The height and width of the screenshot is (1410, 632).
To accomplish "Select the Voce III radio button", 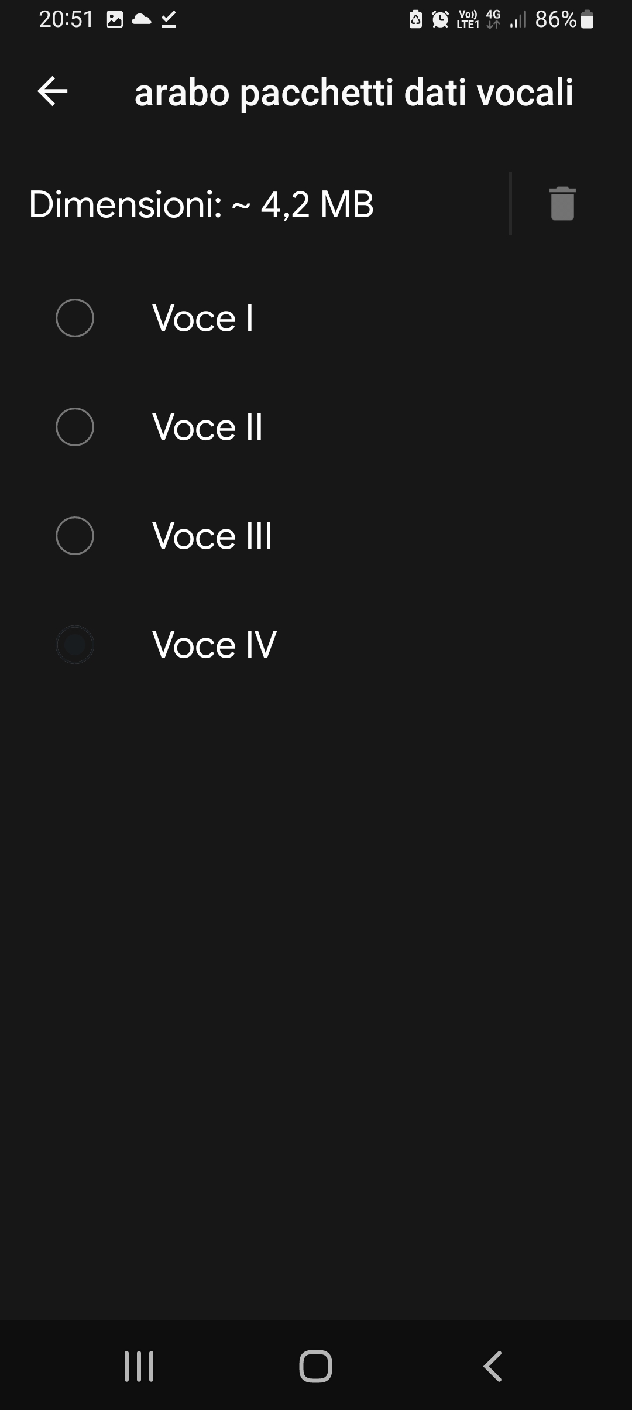I will click(x=75, y=536).
